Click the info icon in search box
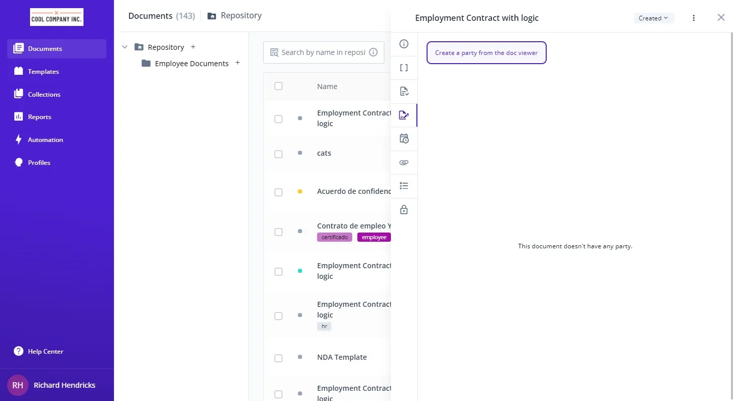The width and height of the screenshot is (733, 401). [x=373, y=52]
